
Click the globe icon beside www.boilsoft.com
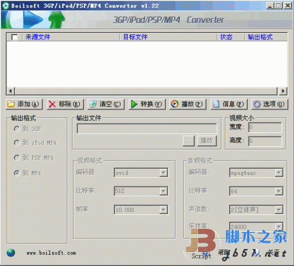11,253
